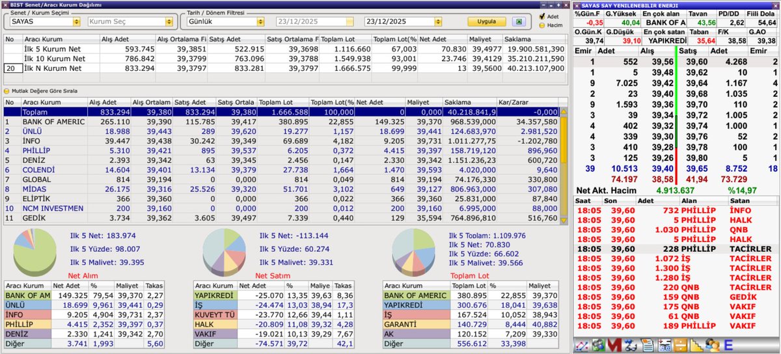The image size is (781, 354).
Task: Open the news document icon
Action: pos(648,345)
